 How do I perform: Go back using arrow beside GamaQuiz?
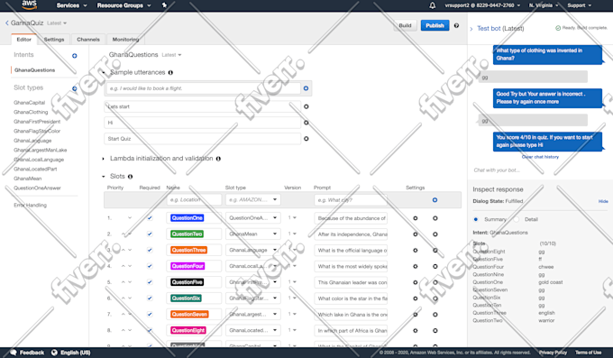click(7, 23)
